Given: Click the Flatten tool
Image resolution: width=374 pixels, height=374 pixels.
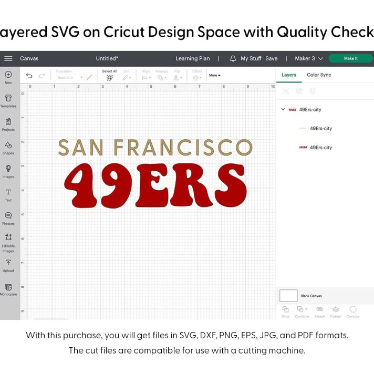Looking at the screenshot, I should coord(336,312).
